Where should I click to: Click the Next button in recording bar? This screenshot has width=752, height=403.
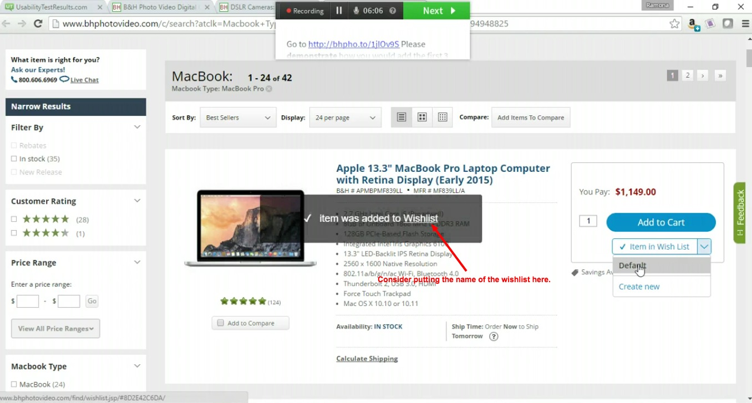(436, 11)
